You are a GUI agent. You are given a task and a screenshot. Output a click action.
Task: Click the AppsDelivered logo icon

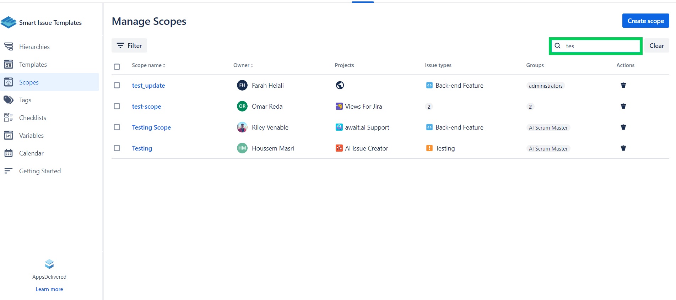coord(49,264)
